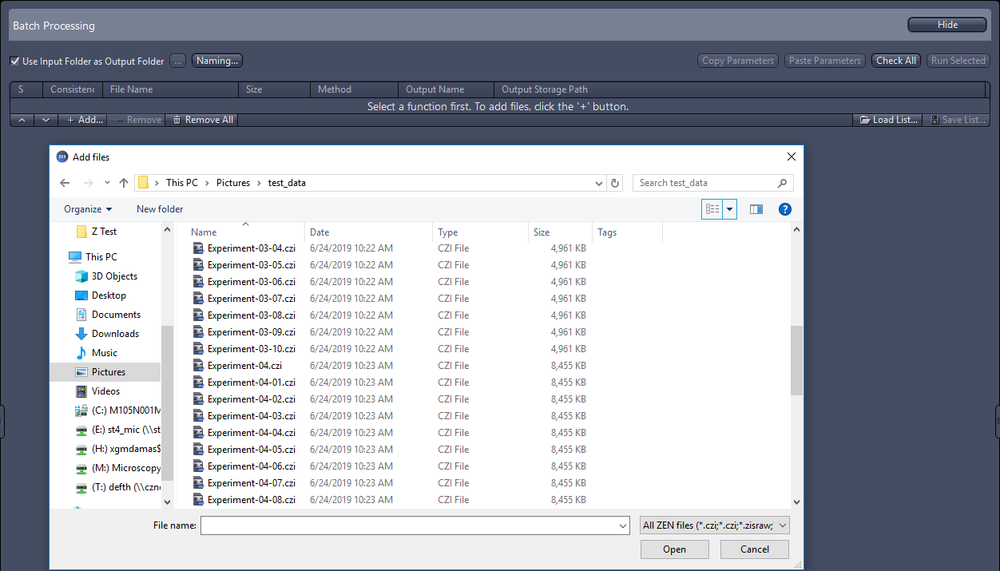The image size is (1000, 571).
Task: Click the Hide button in Batch Processing
Action: 947,25
